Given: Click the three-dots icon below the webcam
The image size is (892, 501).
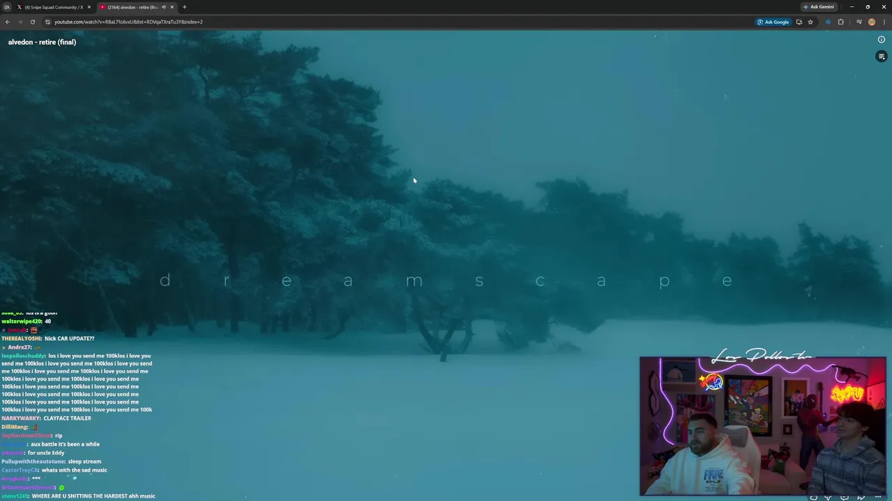Looking at the screenshot, I should [x=879, y=498].
